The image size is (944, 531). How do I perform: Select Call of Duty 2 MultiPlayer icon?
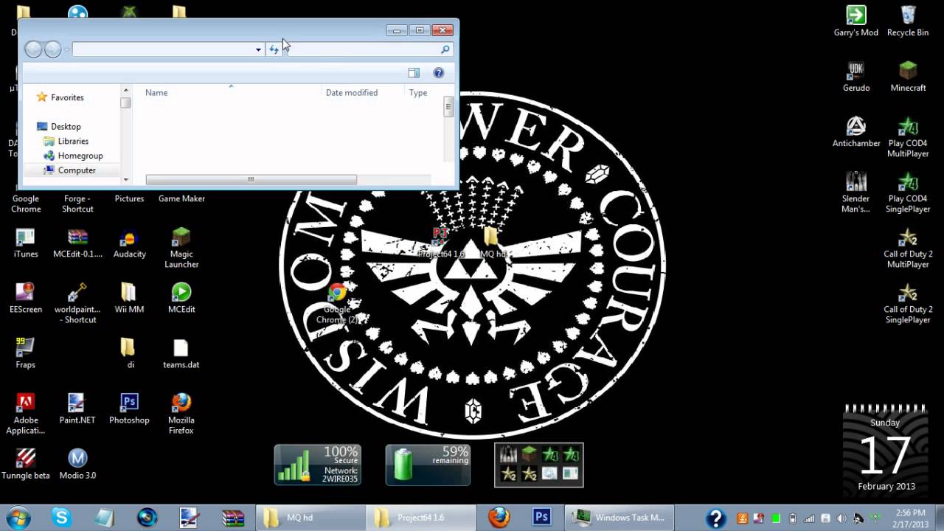(908, 247)
